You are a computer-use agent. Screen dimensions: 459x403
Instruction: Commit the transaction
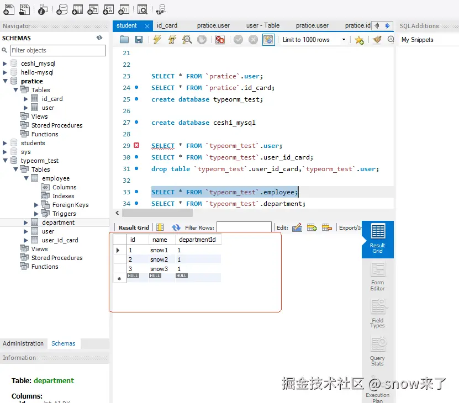pyautogui.click(x=238, y=40)
